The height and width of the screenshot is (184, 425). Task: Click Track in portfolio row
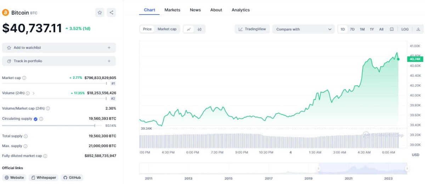coord(59,61)
